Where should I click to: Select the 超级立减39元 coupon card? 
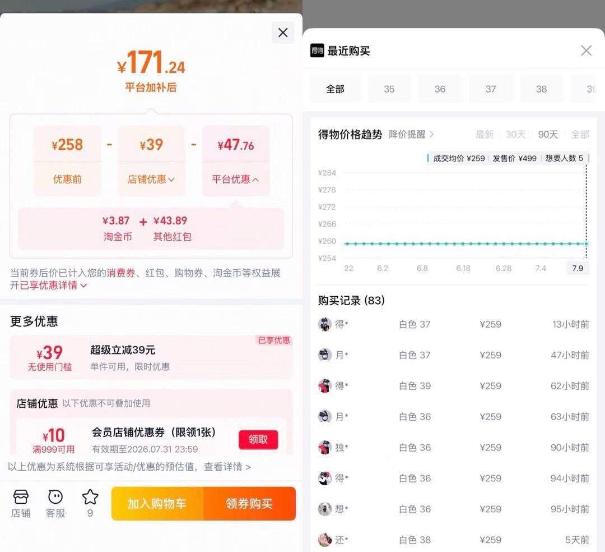tap(151, 357)
